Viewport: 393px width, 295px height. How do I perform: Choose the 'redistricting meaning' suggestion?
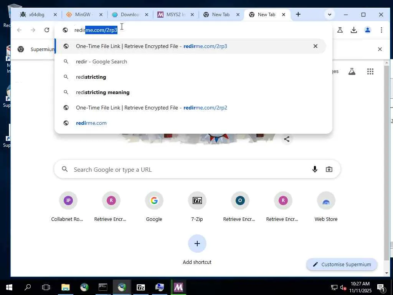190,92
